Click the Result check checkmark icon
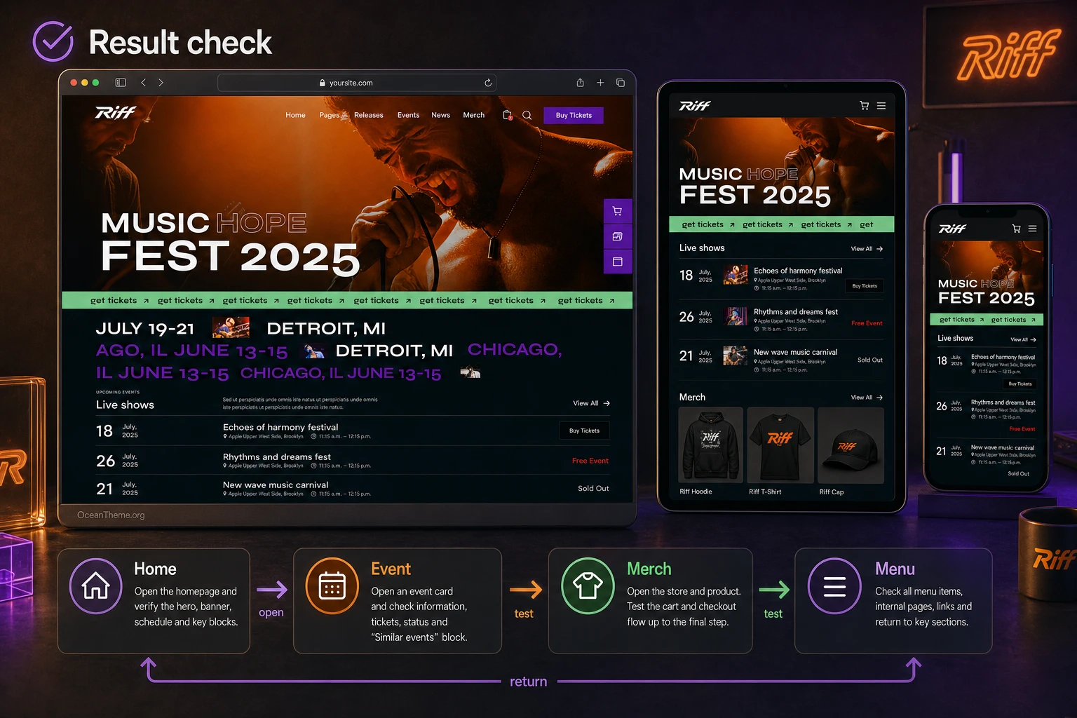The image size is (1077, 718). 53,41
